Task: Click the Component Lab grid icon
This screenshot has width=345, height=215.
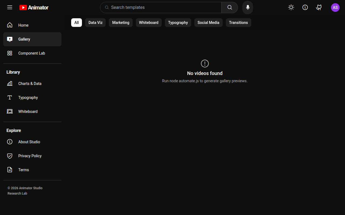Action: point(10,53)
